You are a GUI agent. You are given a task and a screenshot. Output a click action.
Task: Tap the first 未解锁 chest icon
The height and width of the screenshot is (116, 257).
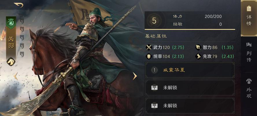(x=154, y=88)
